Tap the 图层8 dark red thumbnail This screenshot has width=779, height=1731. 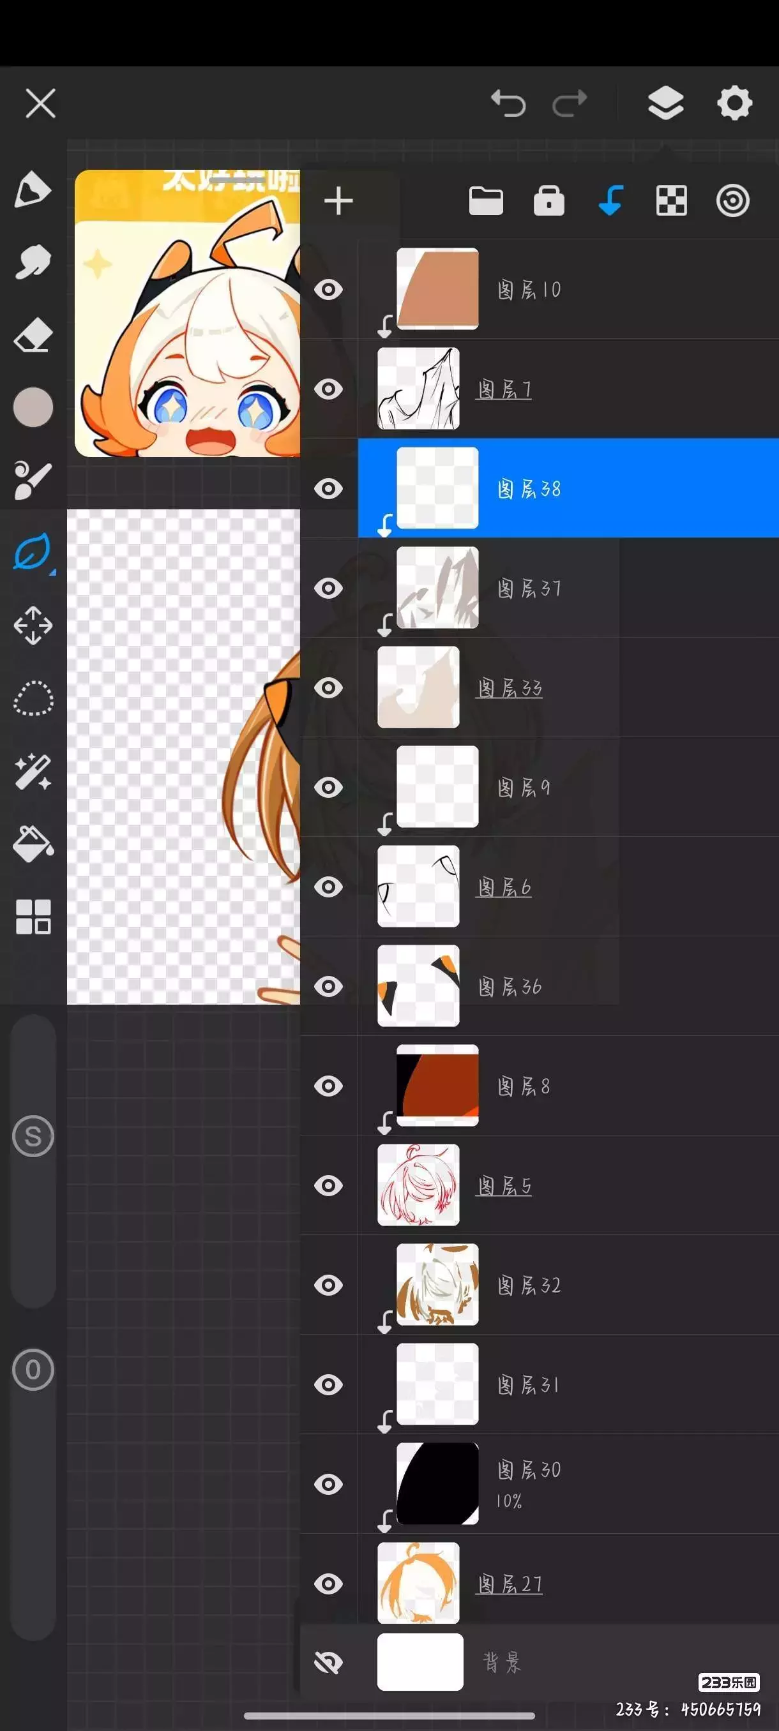coord(437,1085)
